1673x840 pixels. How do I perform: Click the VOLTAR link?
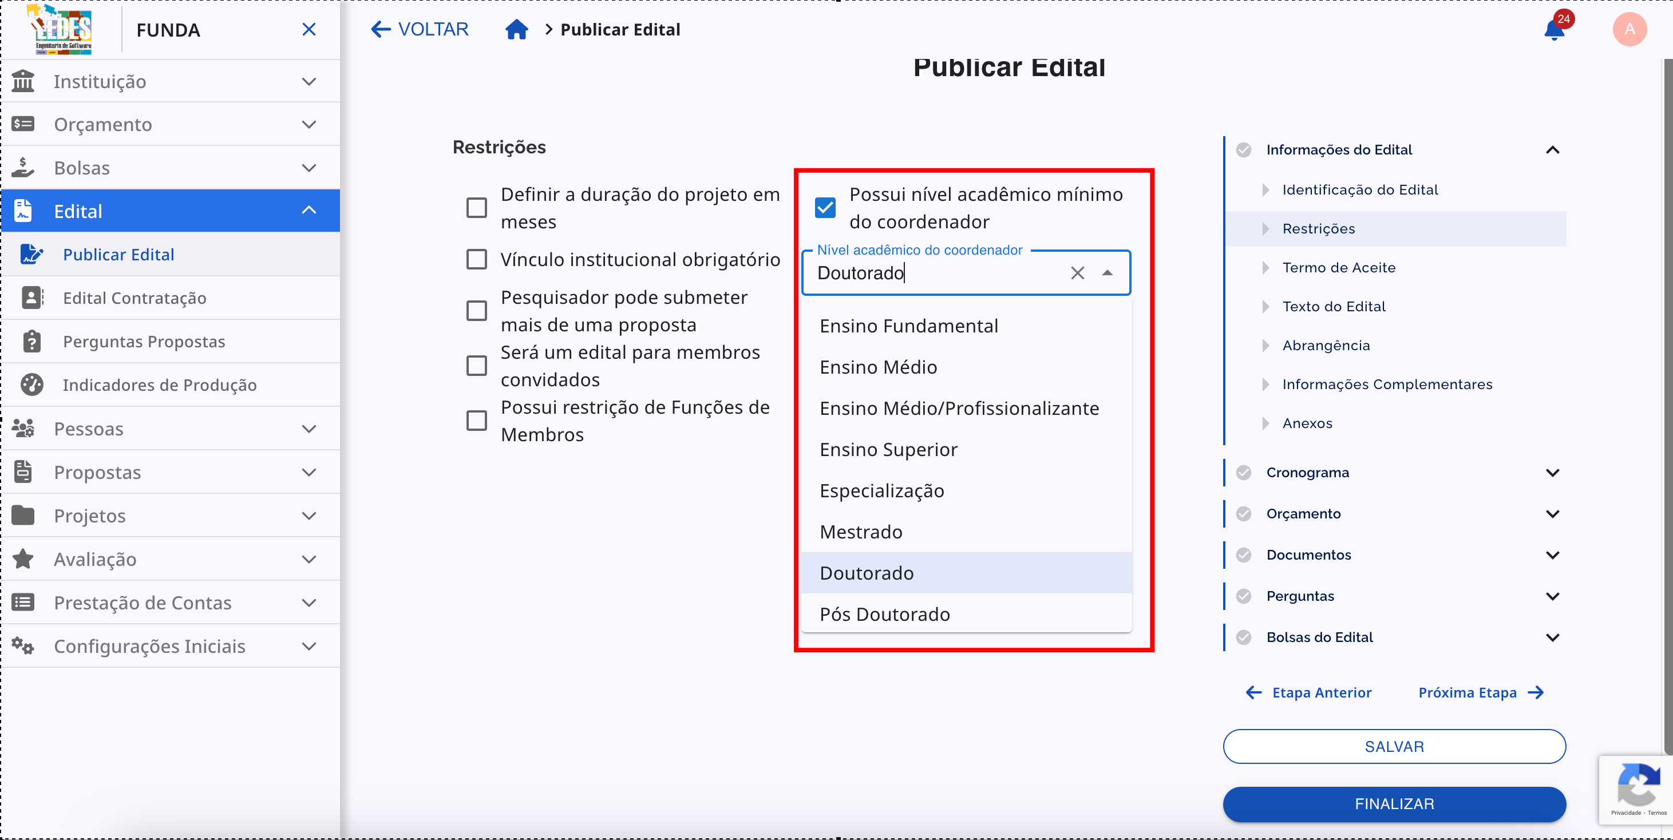point(419,29)
